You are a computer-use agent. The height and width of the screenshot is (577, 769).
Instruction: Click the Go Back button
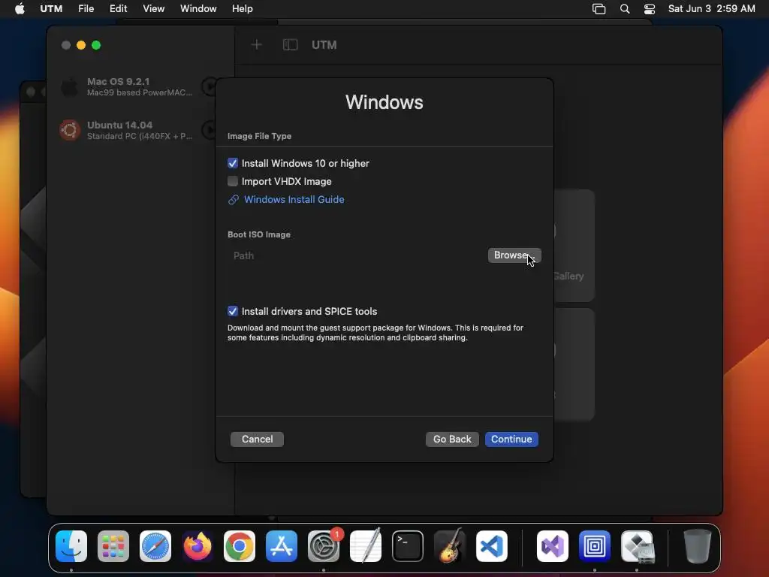pos(452,439)
